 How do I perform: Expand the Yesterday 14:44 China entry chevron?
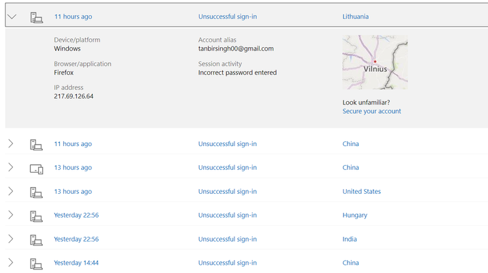(x=11, y=263)
